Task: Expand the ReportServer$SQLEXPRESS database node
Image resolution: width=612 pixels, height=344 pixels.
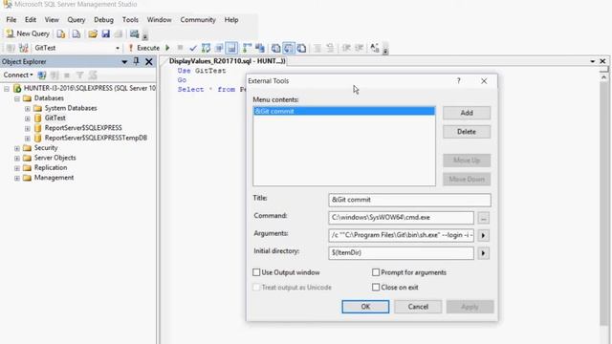Action: pyautogui.click(x=28, y=128)
